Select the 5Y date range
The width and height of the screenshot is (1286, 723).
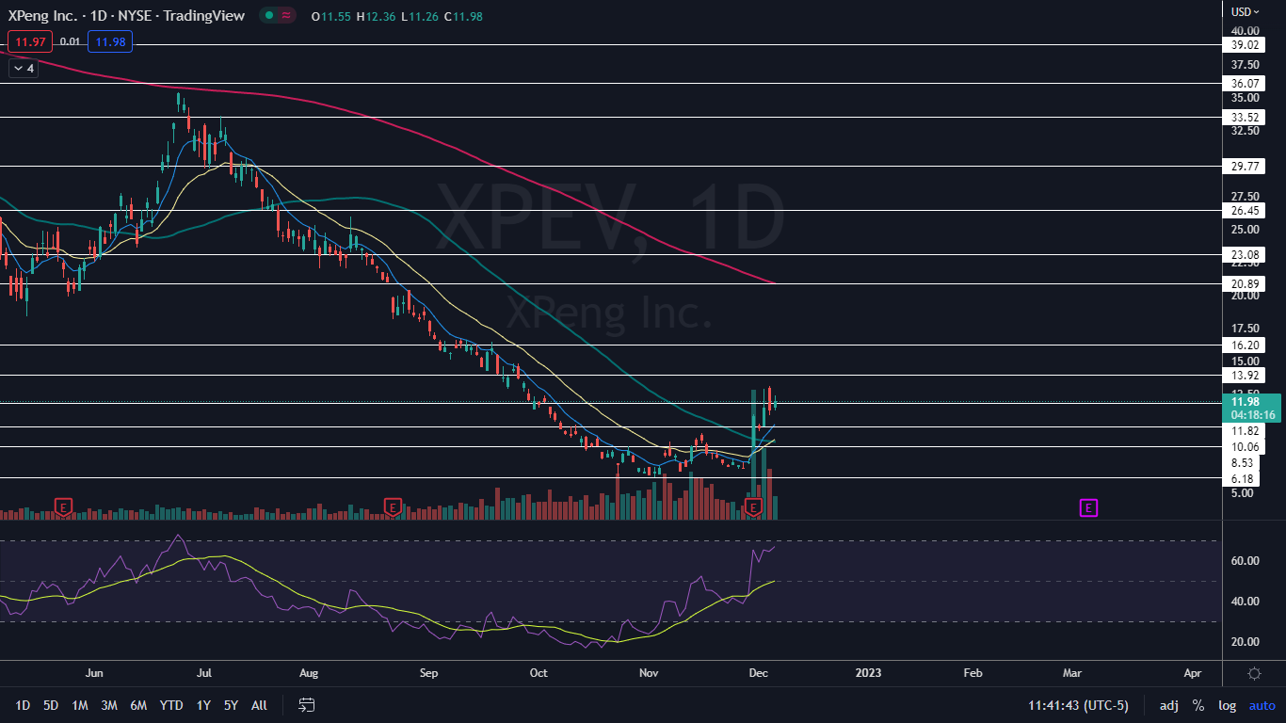[x=232, y=705]
